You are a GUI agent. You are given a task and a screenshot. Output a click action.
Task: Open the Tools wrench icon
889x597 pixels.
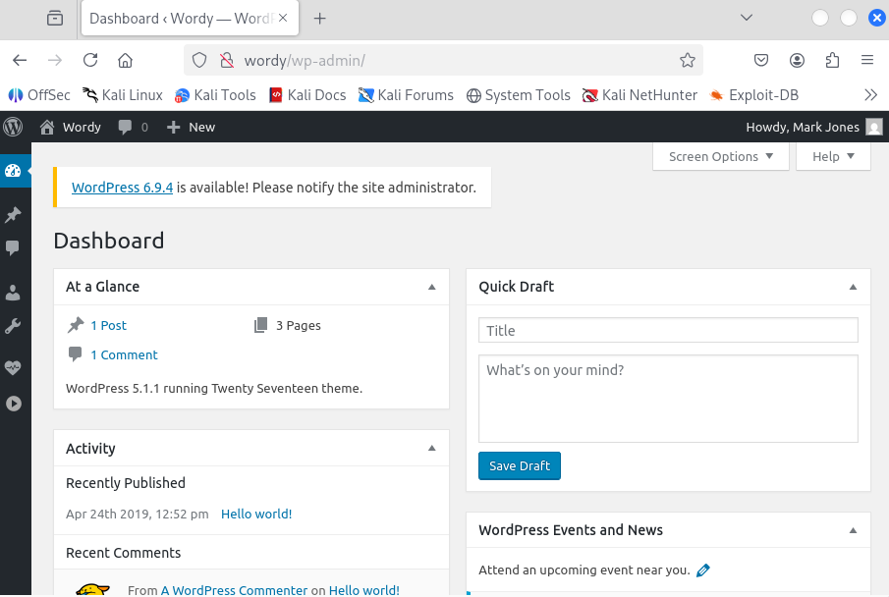coord(13,326)
